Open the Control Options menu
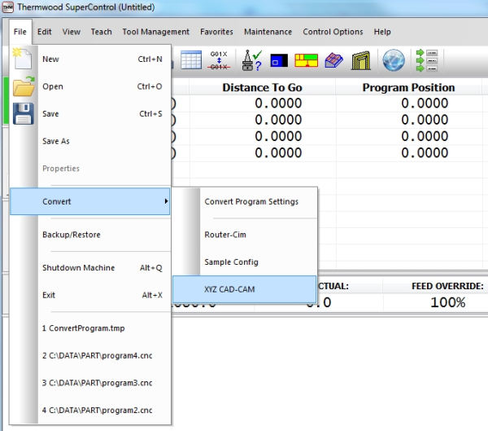The width and height of the screenshot is (488, 431). 333,32
